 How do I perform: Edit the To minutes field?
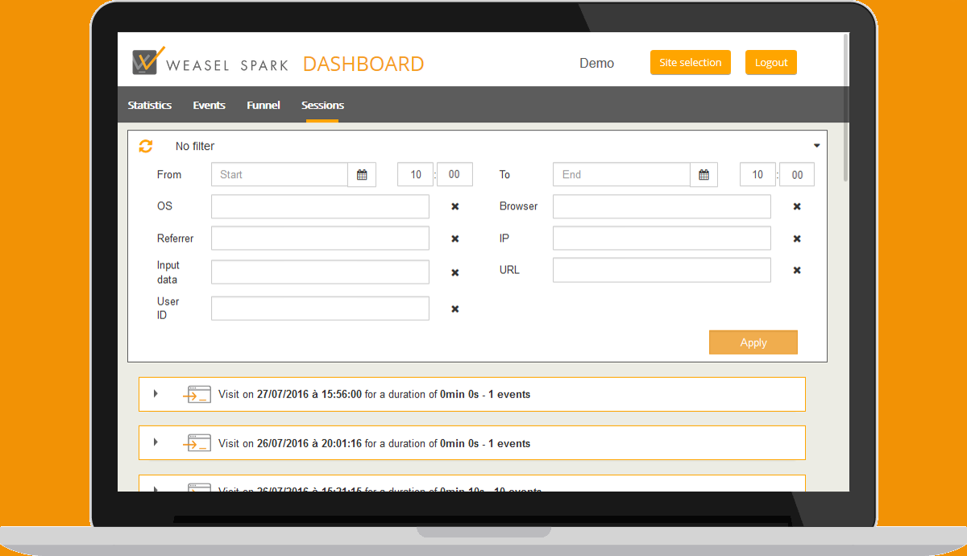tap(797, 175)
